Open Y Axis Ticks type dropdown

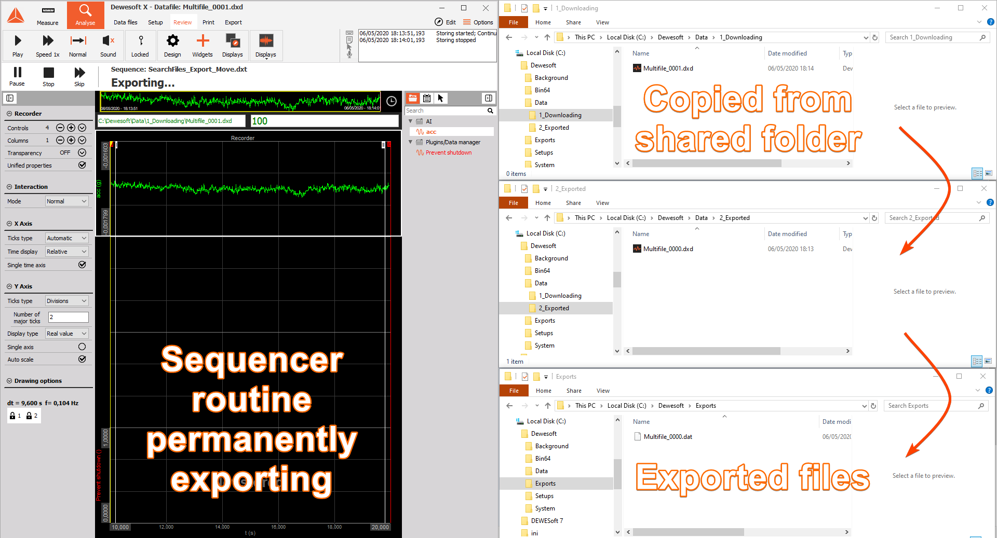click(x=67, y=301)
